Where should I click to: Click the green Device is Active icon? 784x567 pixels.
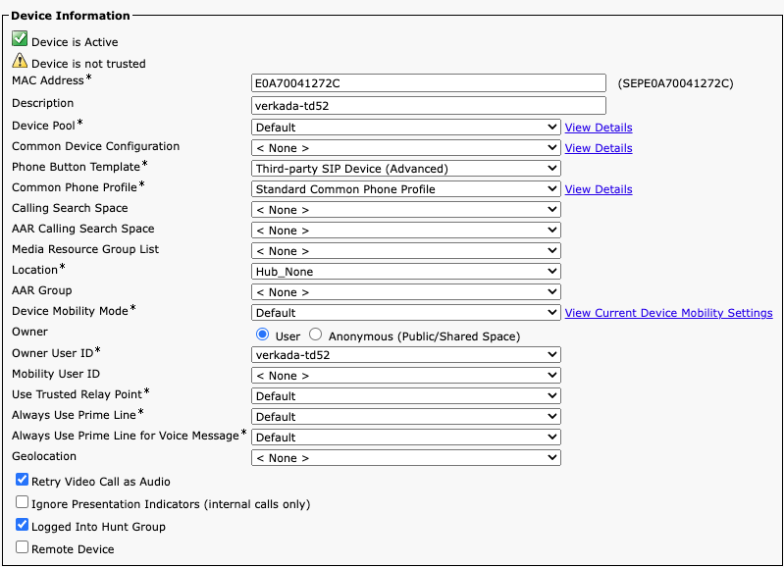[x=19, y=39]
